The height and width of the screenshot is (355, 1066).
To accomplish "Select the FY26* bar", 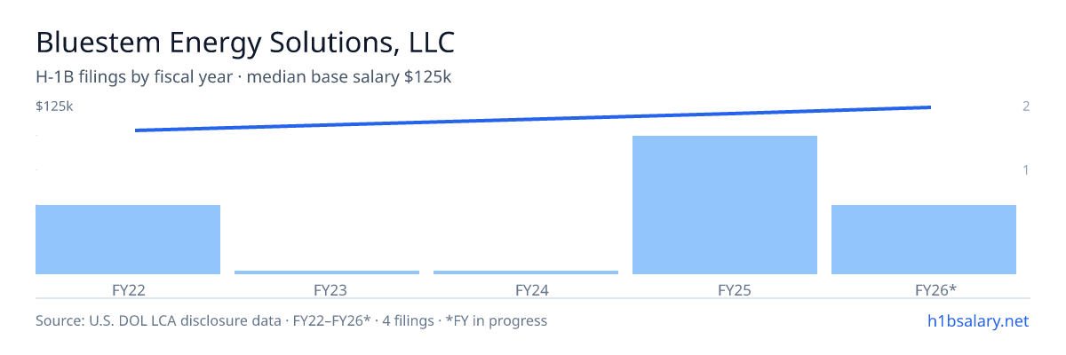I will point(924,240).
